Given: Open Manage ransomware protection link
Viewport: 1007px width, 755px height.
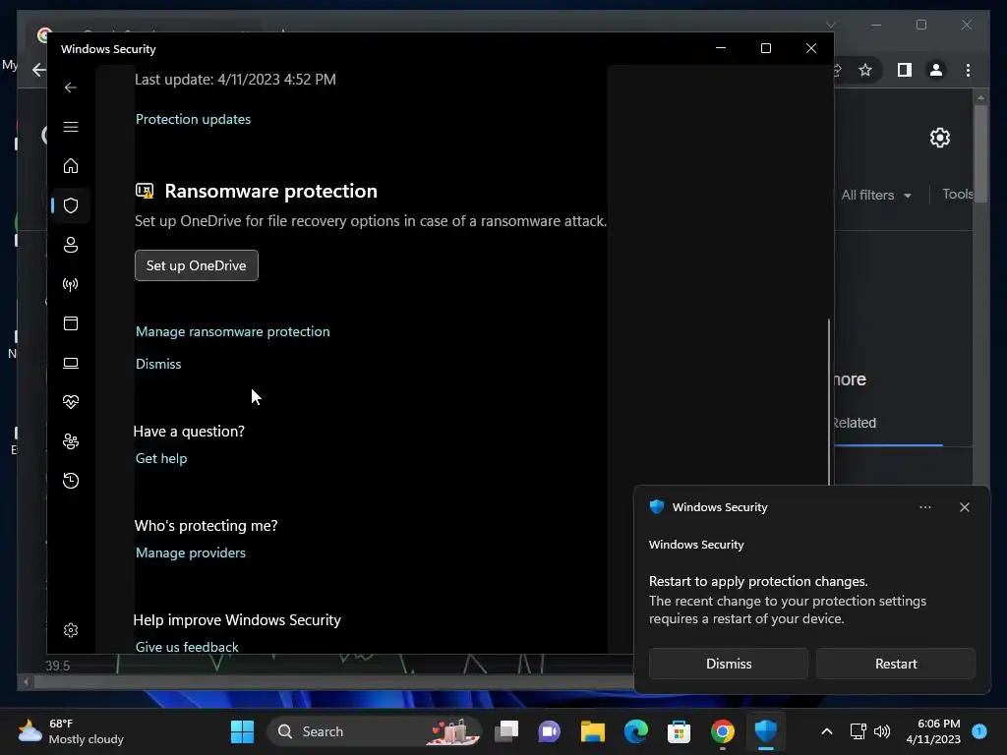Looking at the screenshot, I should tap(232, 331).
